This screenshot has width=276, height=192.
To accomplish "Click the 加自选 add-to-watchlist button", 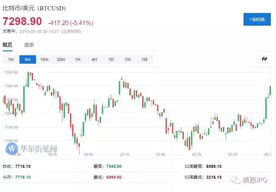I will (x=257, y=19).
